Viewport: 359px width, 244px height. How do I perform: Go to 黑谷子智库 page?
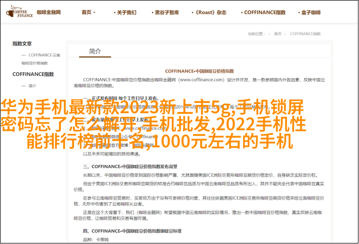[x=165, y=12]
